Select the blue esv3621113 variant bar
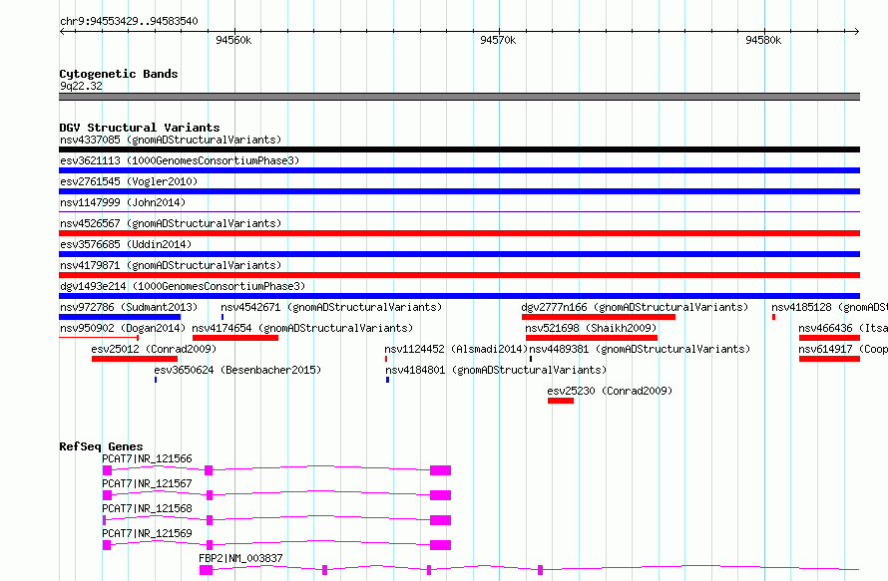 (459, 170)
